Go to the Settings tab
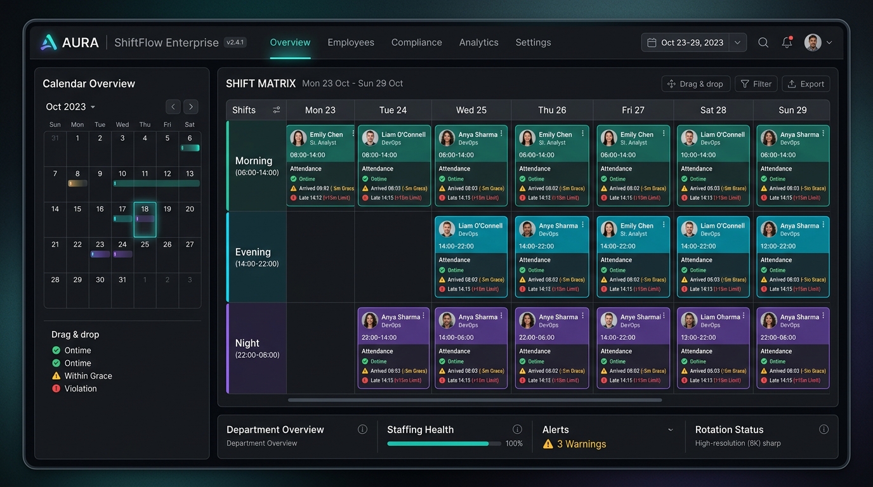 click(x=533, y=42)
